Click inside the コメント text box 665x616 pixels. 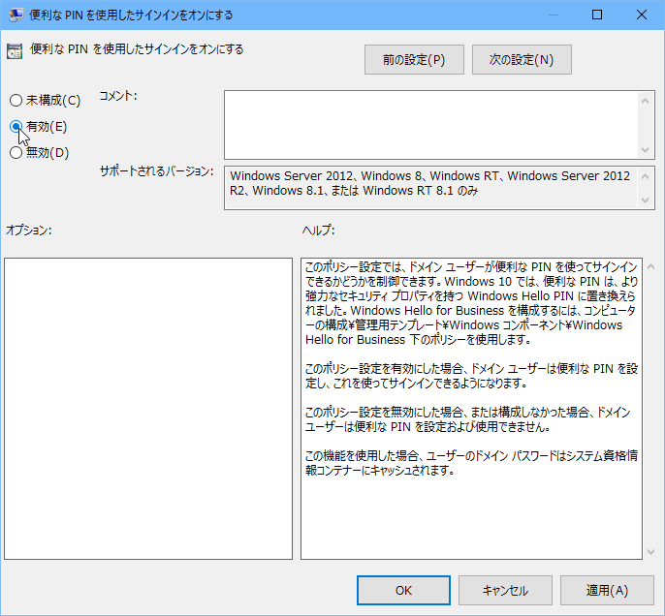coord(430,125)
